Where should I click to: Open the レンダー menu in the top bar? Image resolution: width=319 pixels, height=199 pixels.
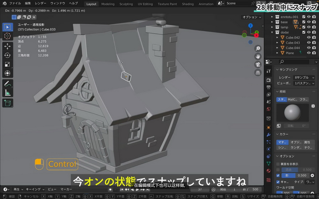[41, 4]
